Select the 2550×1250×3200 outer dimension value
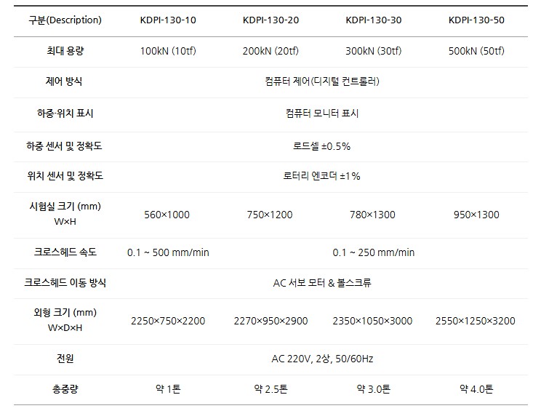 coord(476,321)
